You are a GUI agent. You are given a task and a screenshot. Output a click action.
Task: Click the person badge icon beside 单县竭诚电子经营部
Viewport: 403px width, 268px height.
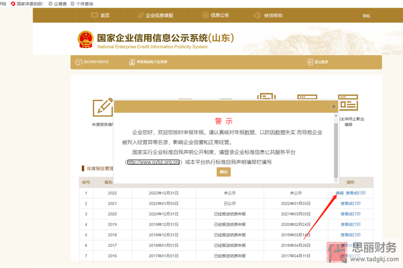[x=132, y=62]
